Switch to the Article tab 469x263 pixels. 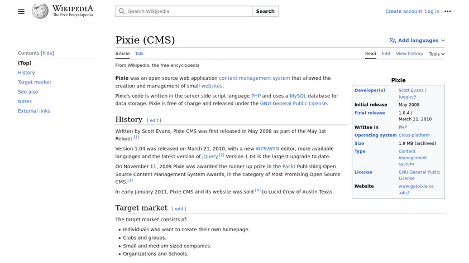(122, 53)
